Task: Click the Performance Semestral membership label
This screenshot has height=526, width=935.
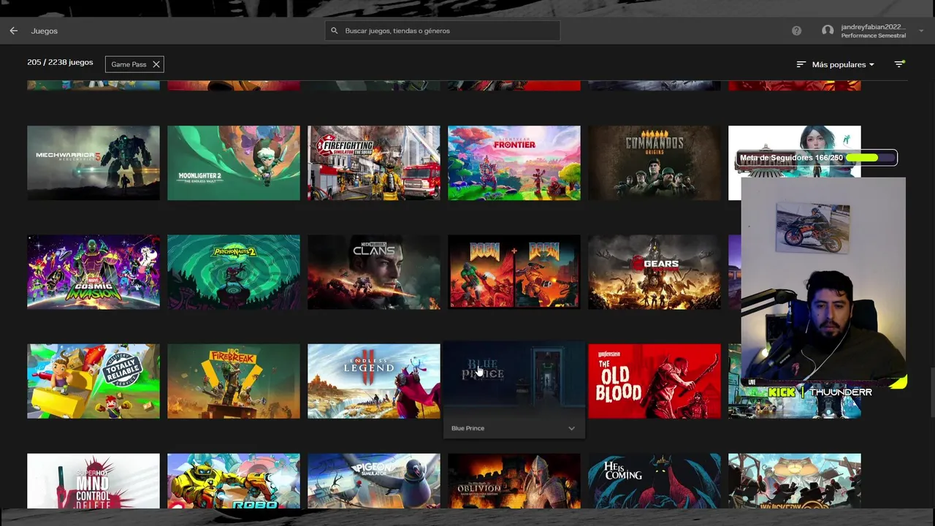Action: click(x=874, y=36)
